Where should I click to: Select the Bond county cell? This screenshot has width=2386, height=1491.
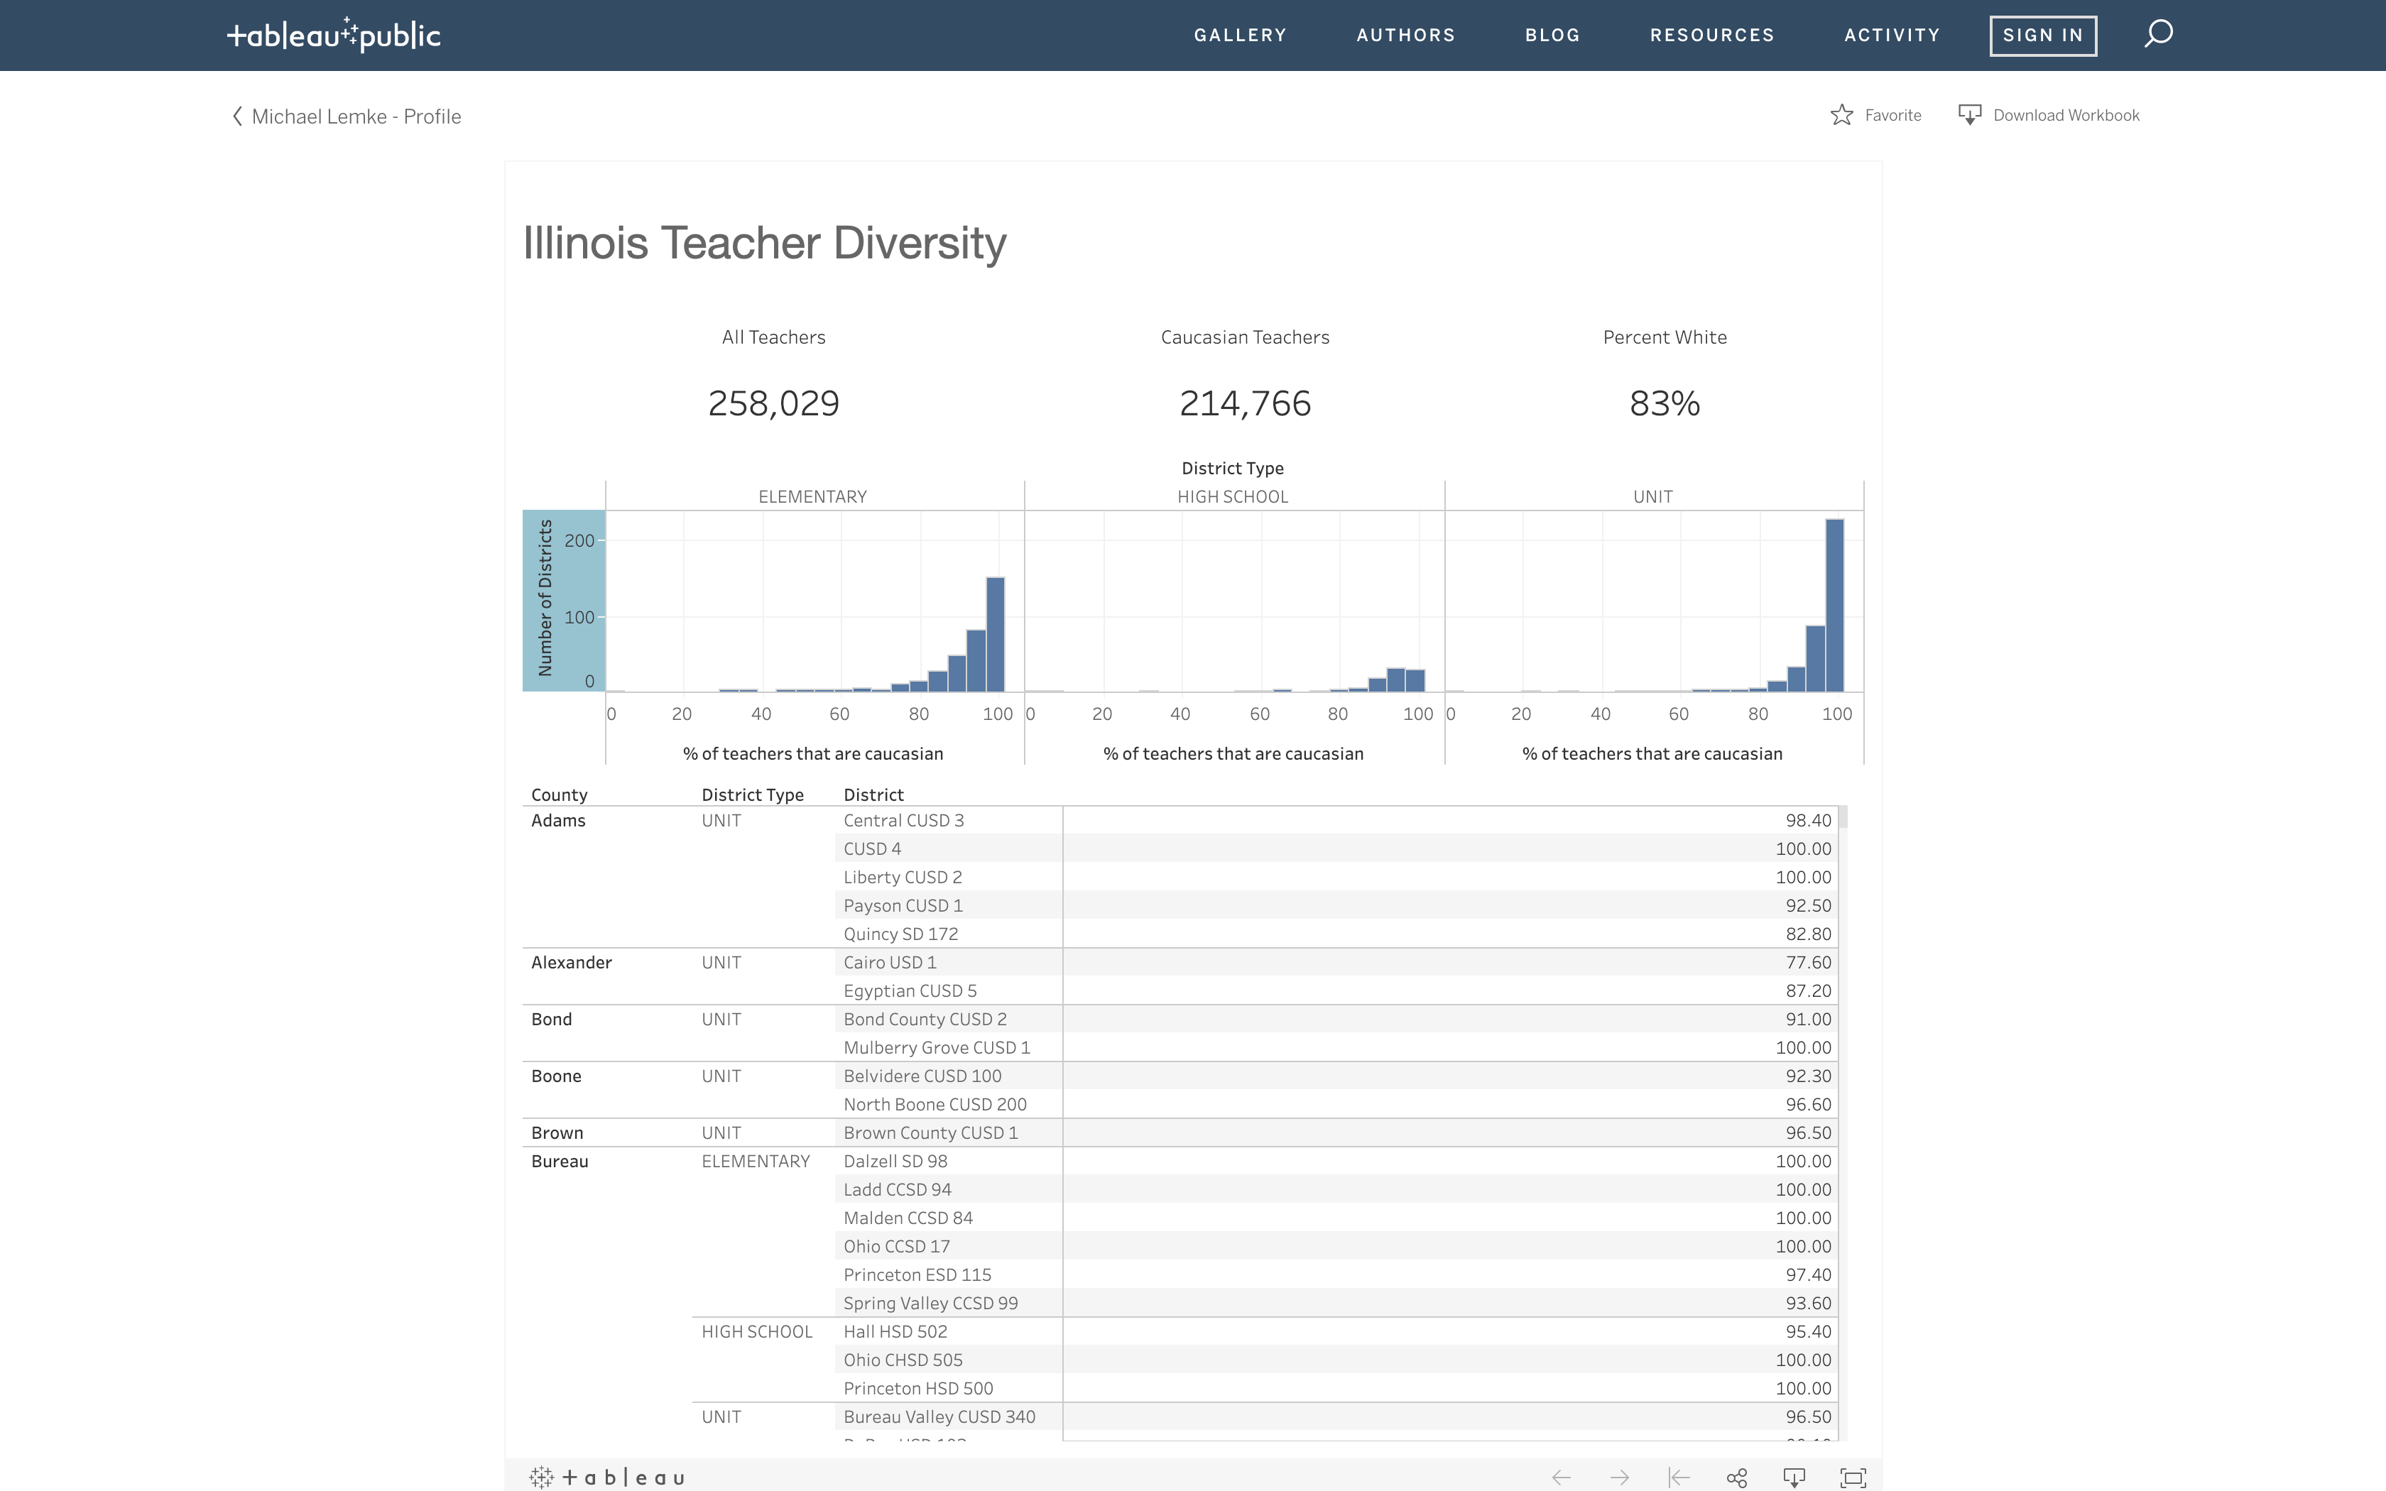click(x=551, y=1020)
